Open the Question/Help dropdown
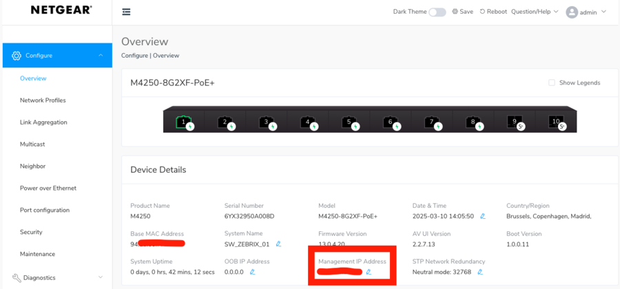Screen dimensions: 620x289 click(x=535, y=12)
